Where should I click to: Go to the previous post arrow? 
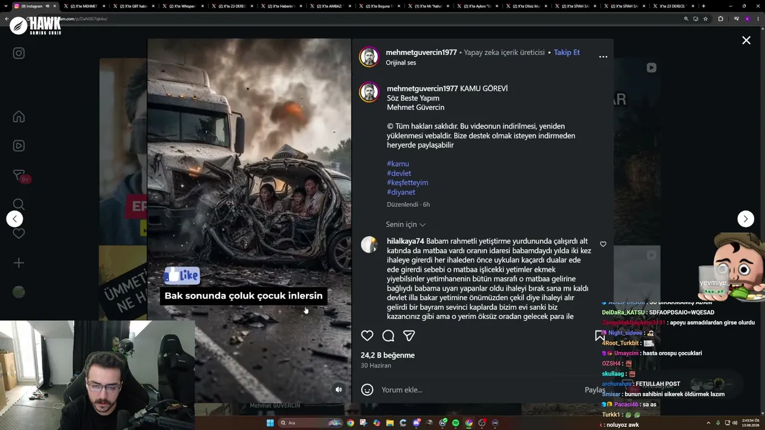(x=15, y=219)
